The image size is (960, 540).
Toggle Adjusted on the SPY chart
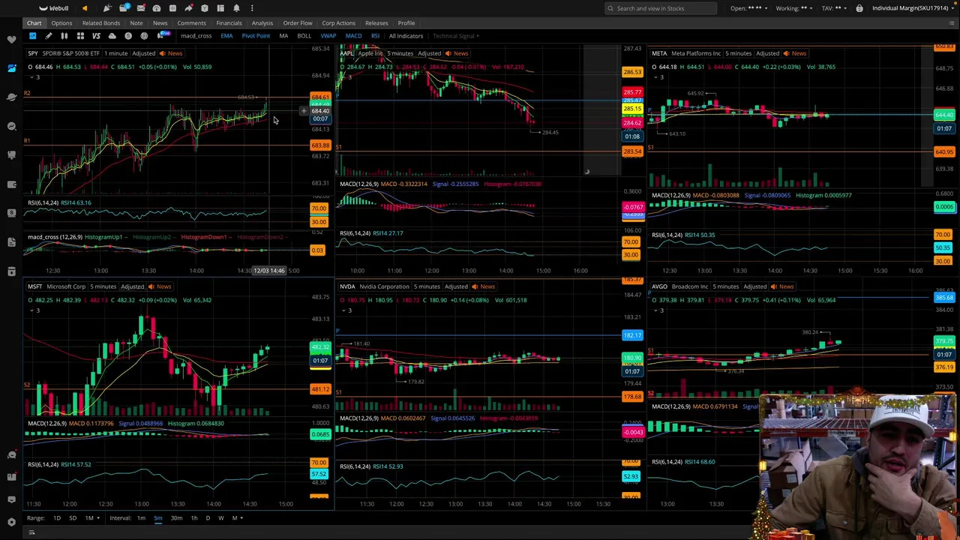click(143, 53)
